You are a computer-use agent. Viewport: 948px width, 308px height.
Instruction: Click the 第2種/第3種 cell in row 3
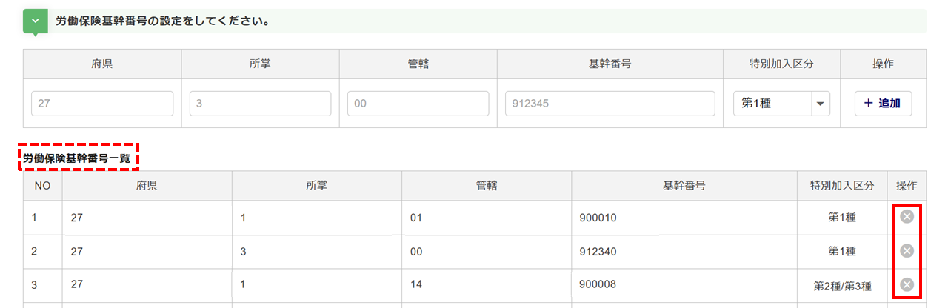(842, 286)
